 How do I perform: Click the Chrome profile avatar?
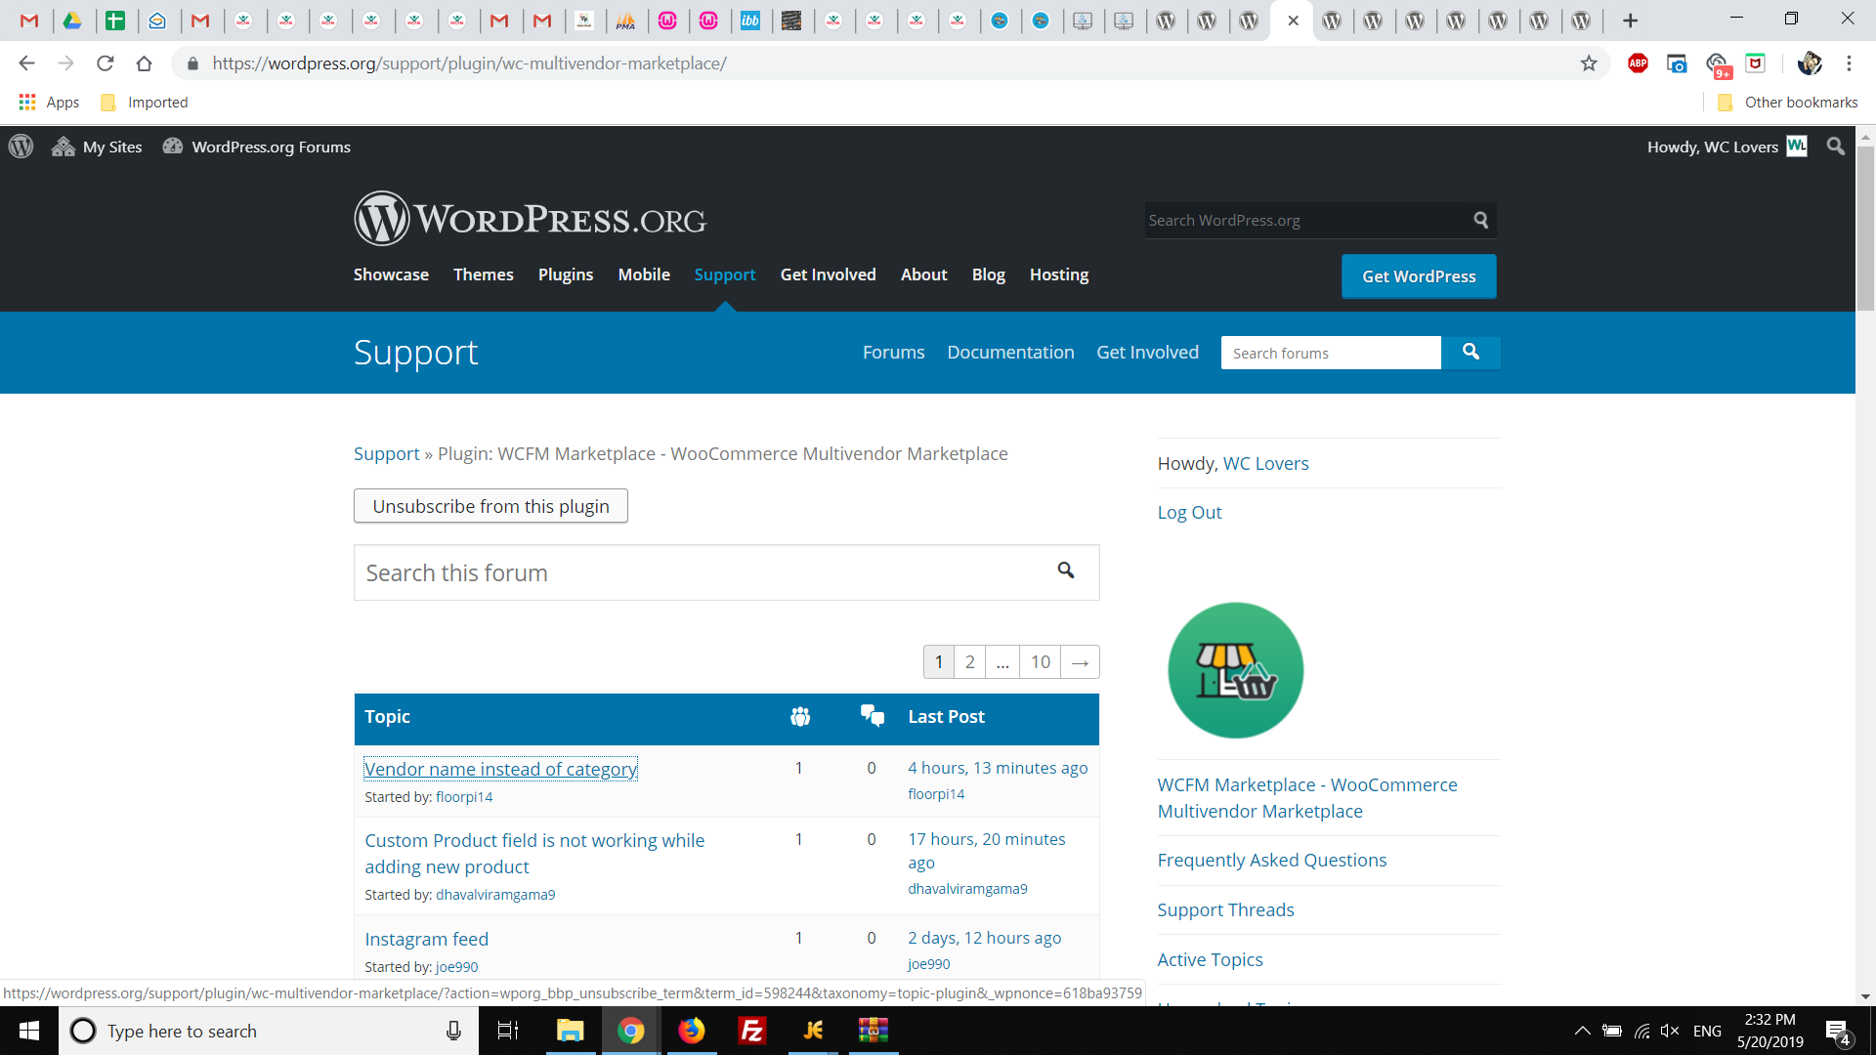coord(1810,63)
